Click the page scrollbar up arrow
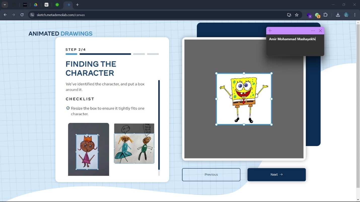Screen dimensions: 360x202 [x=358, y=23]
